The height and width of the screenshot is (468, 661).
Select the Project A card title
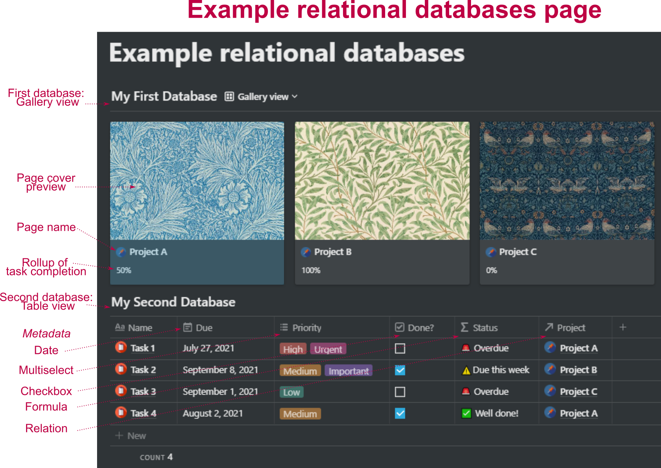pos(148,252)
